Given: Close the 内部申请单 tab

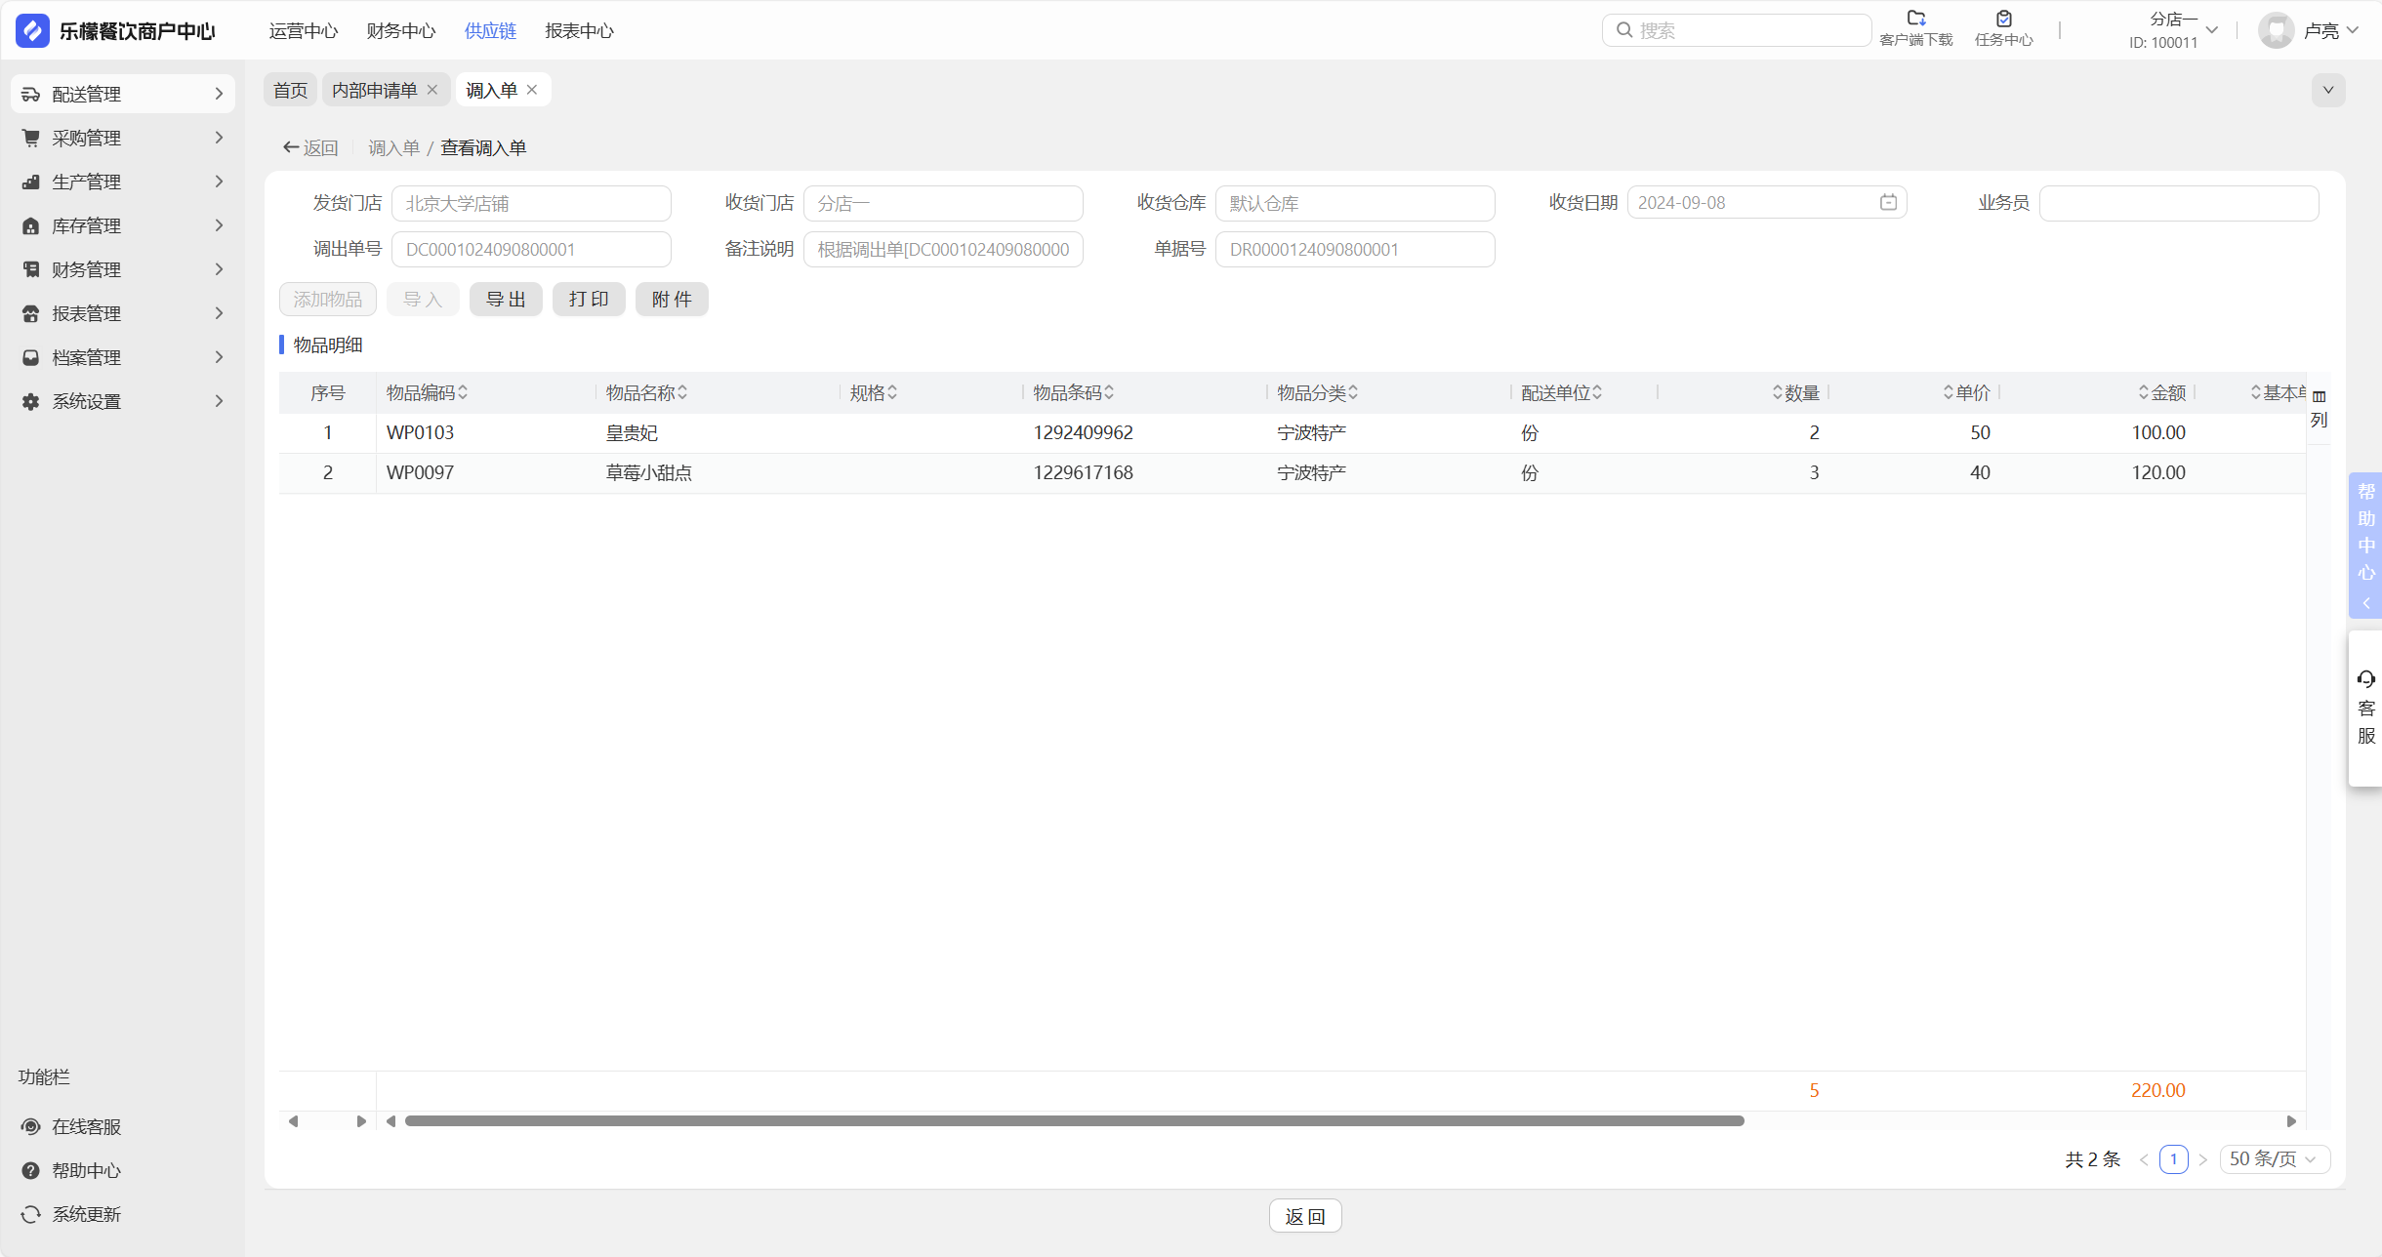Looking at the screenshot, I should click(x=432, y=90).
